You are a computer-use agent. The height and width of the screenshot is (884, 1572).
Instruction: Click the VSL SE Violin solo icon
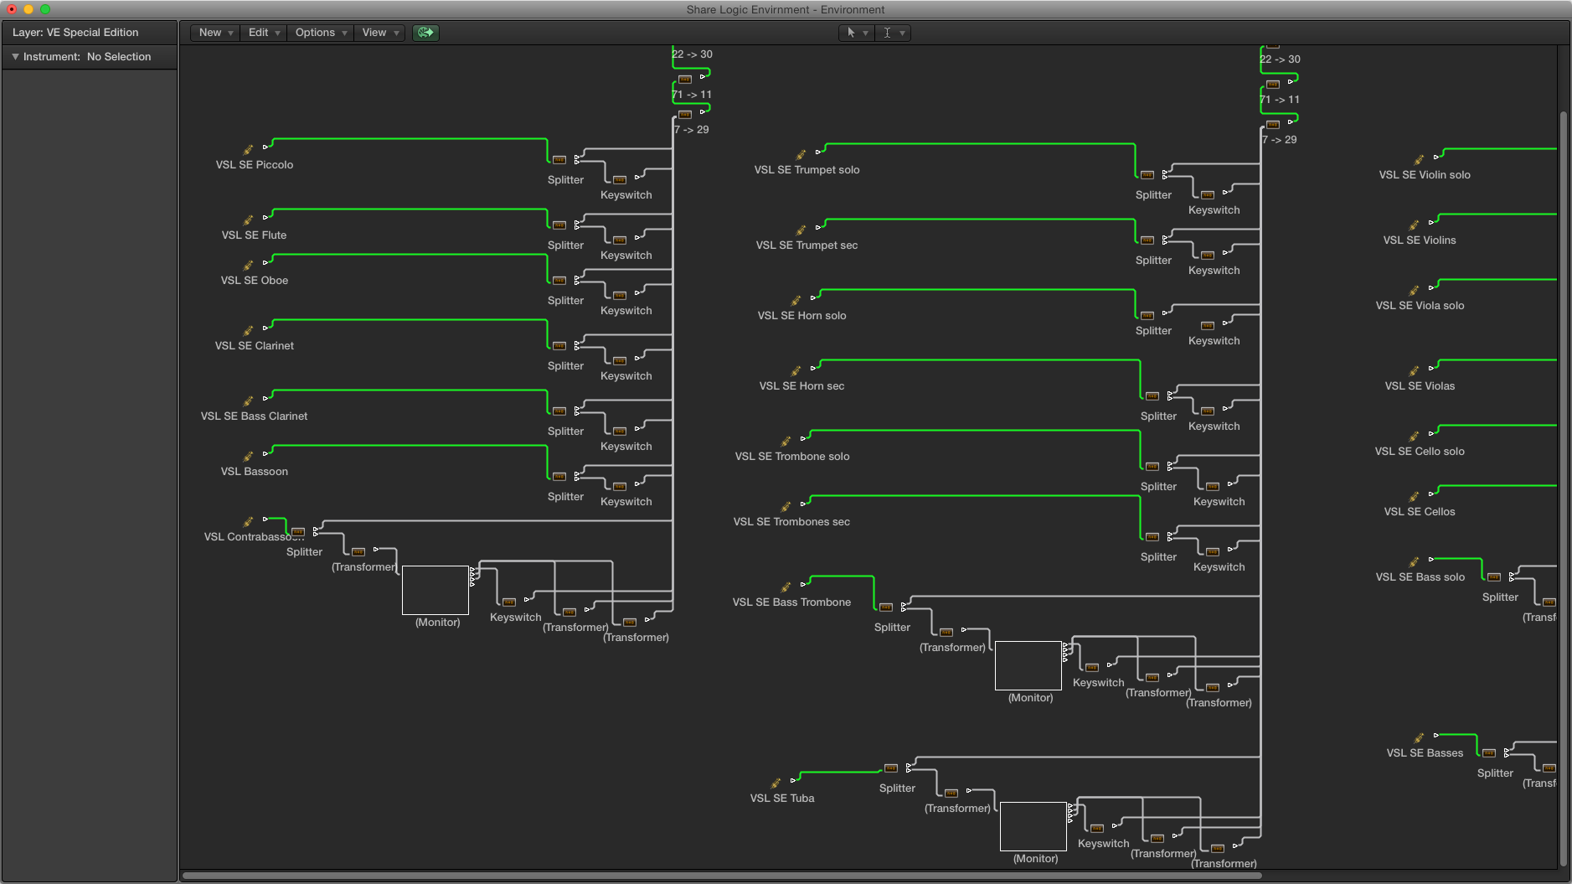tap(1419, 161)
